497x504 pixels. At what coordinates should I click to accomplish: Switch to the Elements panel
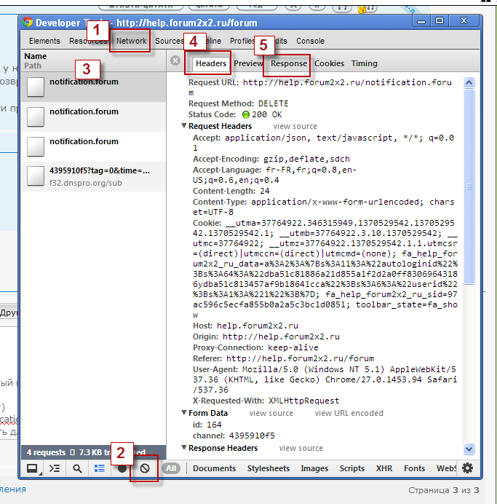[x=44, y=41]
